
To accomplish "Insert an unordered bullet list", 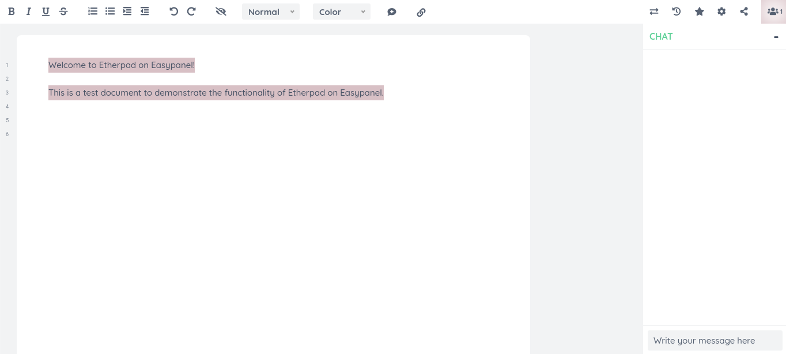I will [x=110, y=12].
